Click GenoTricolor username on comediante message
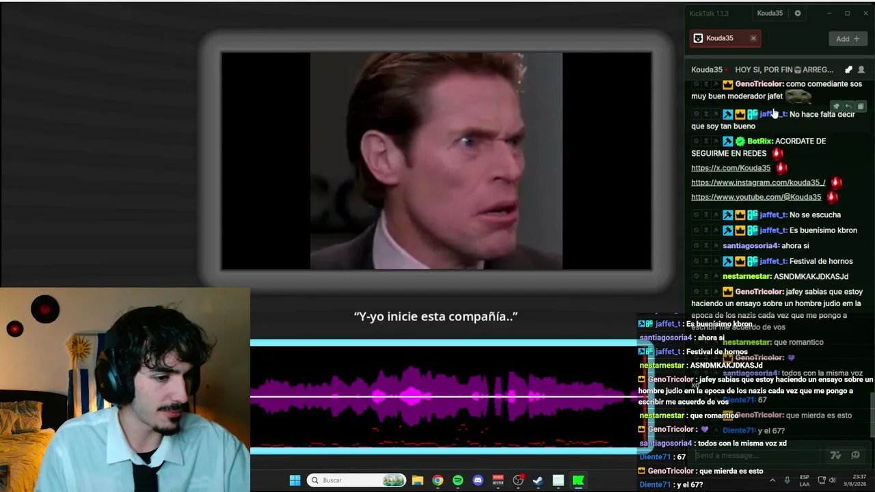 pyautogui.click(x=759, y=84)
